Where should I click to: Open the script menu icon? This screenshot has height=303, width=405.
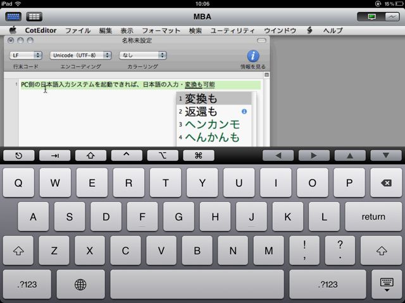309,30
